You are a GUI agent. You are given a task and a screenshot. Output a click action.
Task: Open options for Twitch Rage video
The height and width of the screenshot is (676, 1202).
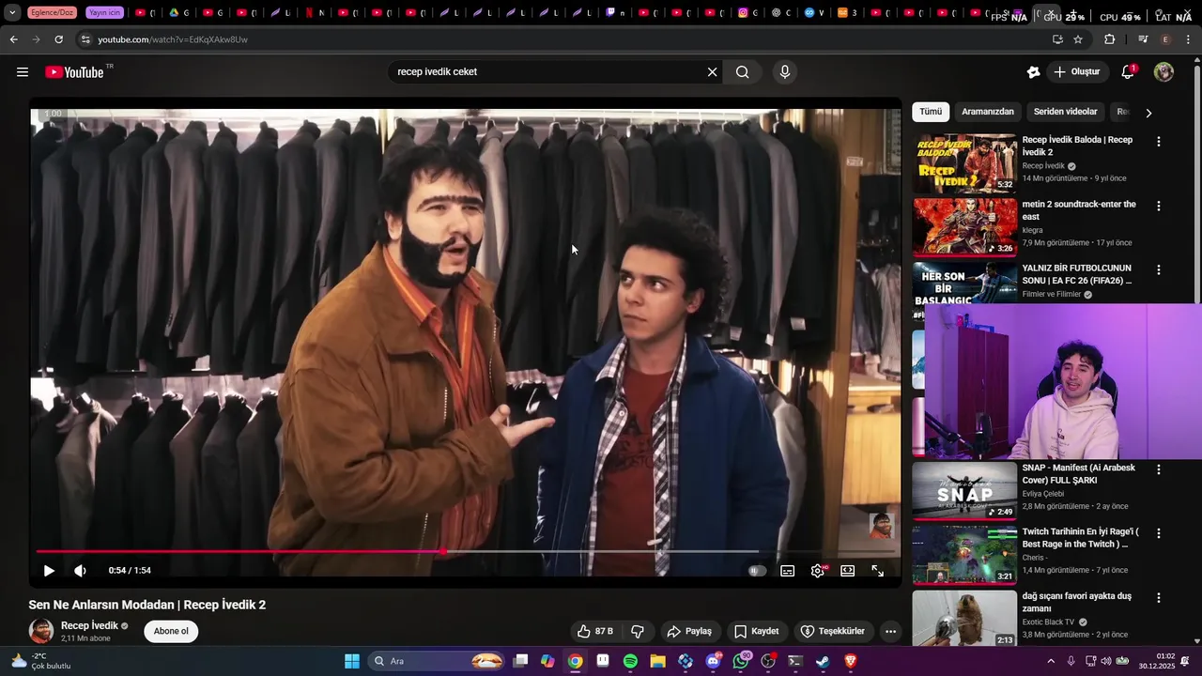pos(1158,533)
